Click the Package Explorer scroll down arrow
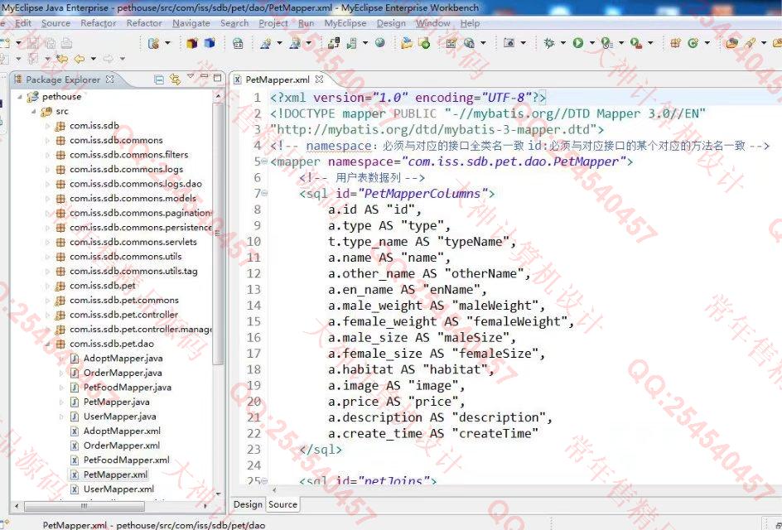The height and width of the screenshot is (530, 782). coord(219,493)
